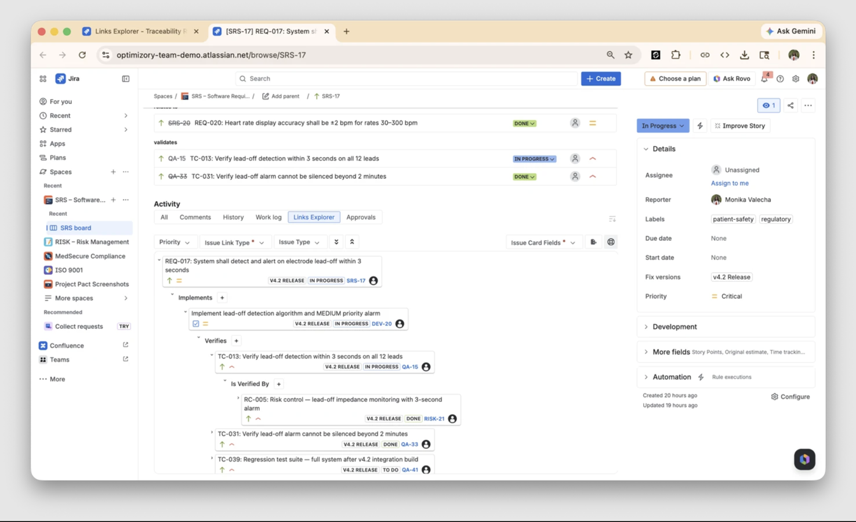
Task: Collapse all levels in Links Explorer
Action: click(352, 242)
